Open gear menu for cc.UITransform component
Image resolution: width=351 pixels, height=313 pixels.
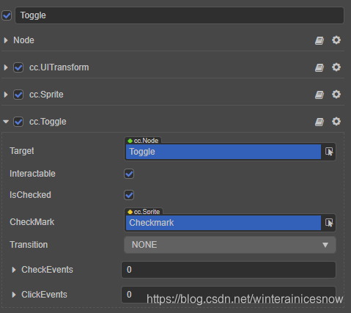coord(336,67)
